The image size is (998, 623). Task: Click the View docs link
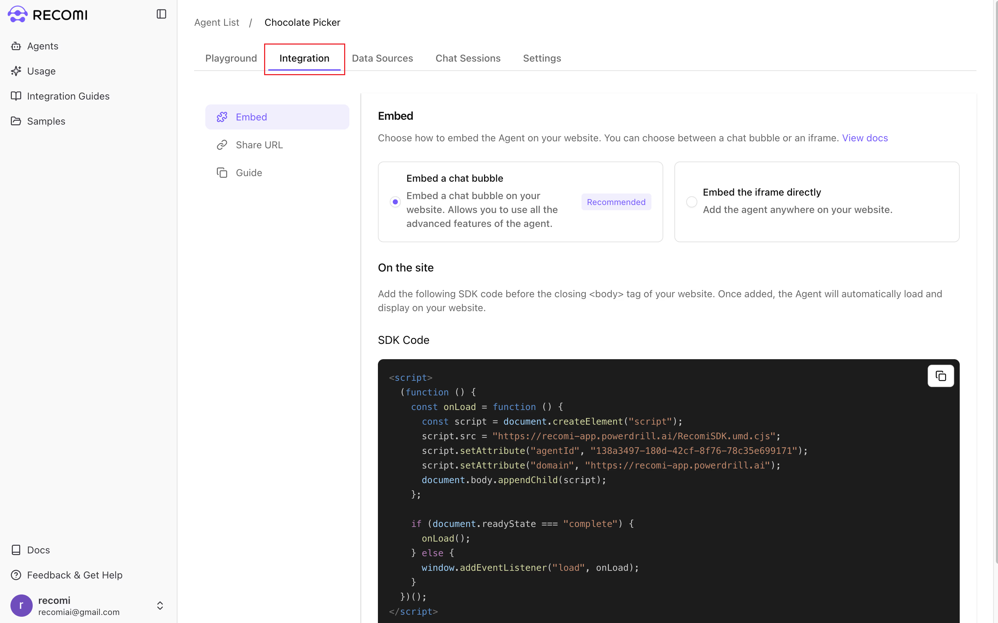[865, 137]
